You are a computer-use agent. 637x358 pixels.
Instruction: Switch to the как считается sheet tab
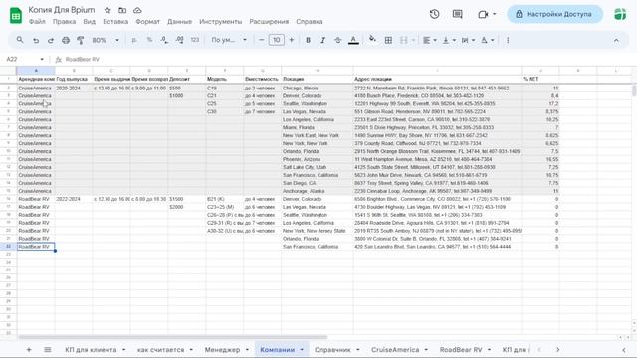coord(161,349)
